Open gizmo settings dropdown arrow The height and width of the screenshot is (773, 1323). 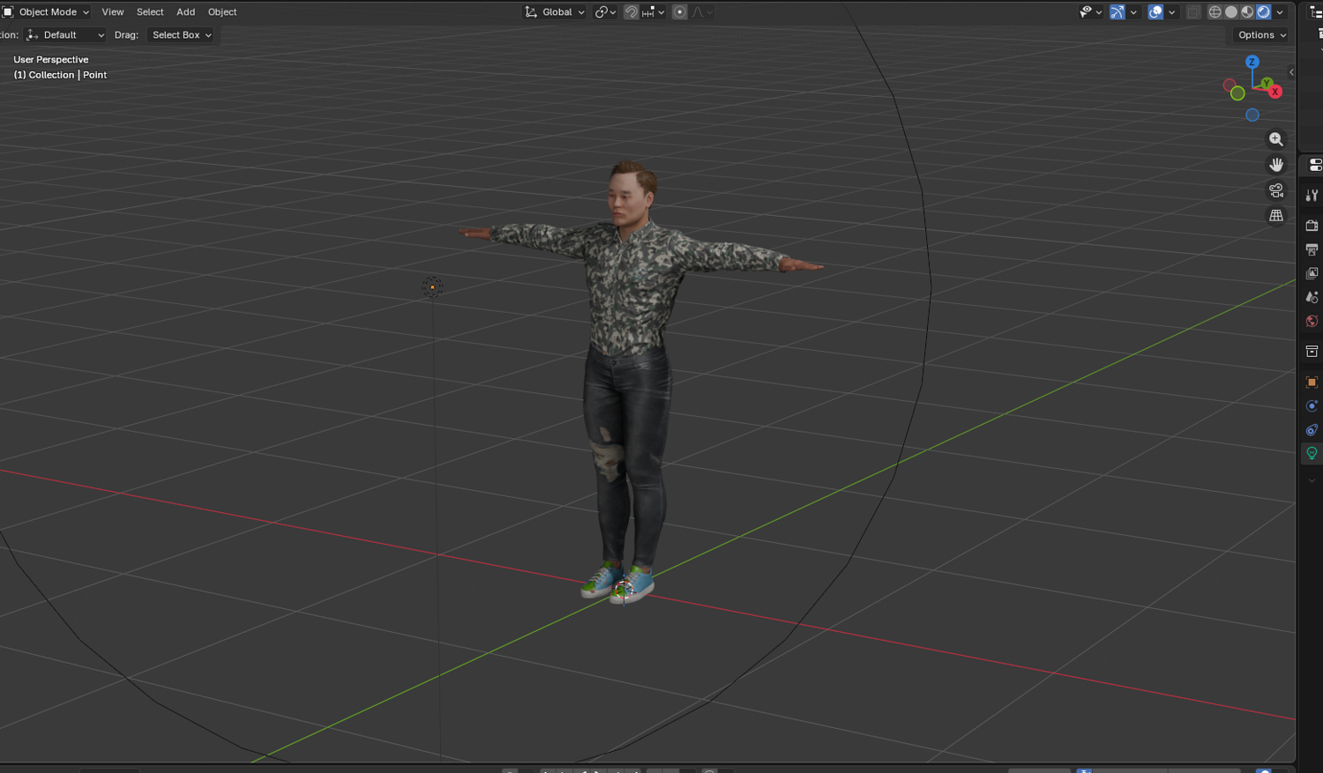point(1133,11)
